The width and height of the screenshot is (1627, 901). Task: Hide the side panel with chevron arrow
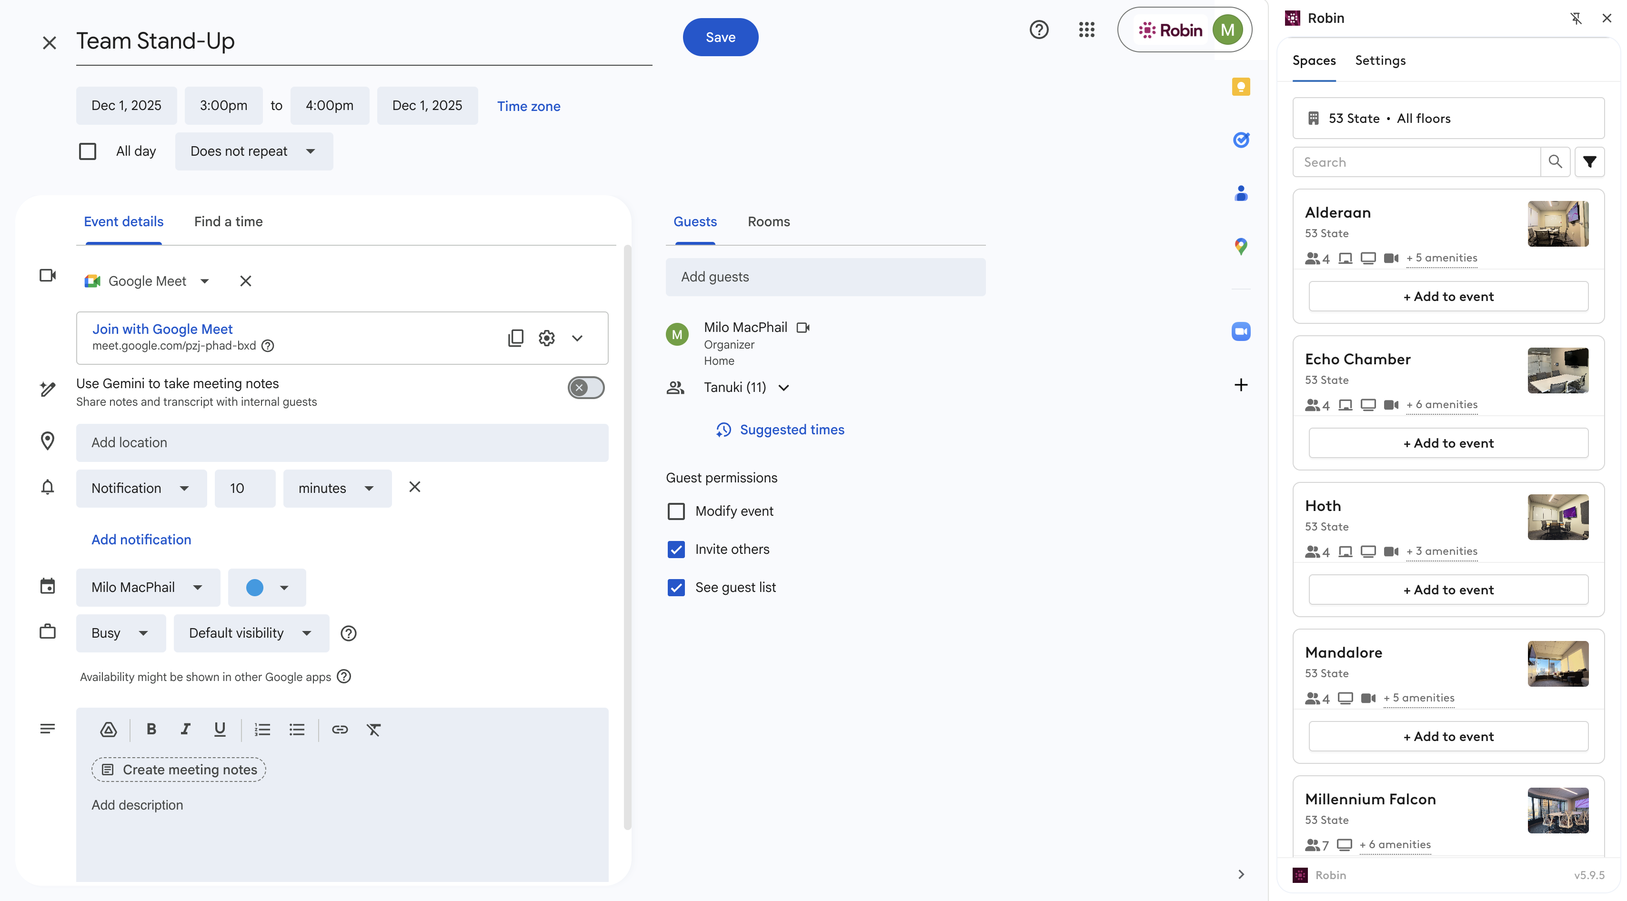point(1240,874)
